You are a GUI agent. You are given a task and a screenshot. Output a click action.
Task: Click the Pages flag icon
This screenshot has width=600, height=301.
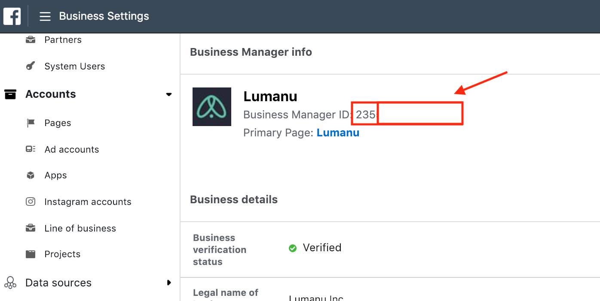(31, 123)
